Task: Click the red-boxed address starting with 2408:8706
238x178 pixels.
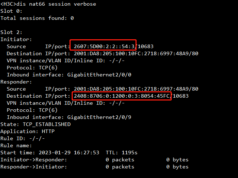Action: click(122, 96)
